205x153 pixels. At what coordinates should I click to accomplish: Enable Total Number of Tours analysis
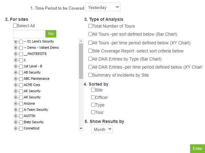pos(91,26)
